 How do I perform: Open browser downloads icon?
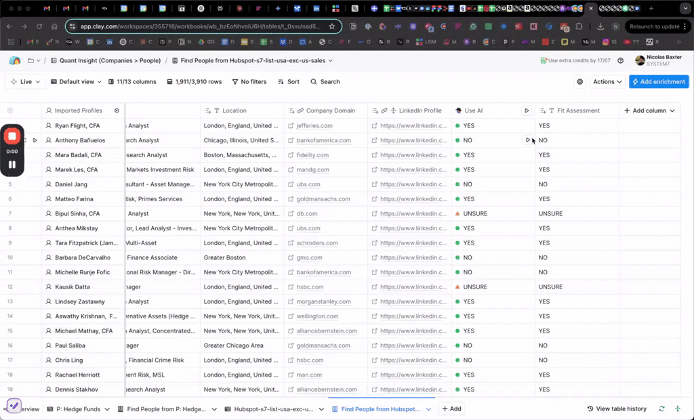coord(600,26)
